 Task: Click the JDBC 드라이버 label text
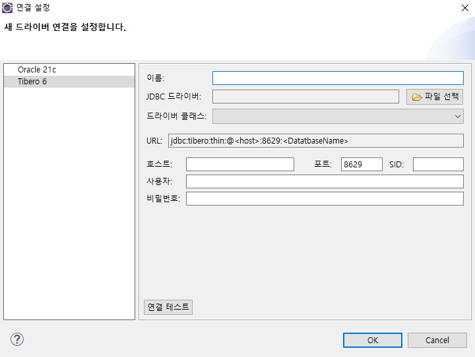coord(174,97)
